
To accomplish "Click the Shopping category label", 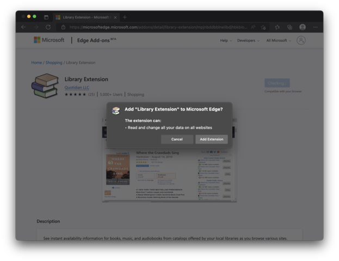I will point(135,95).
